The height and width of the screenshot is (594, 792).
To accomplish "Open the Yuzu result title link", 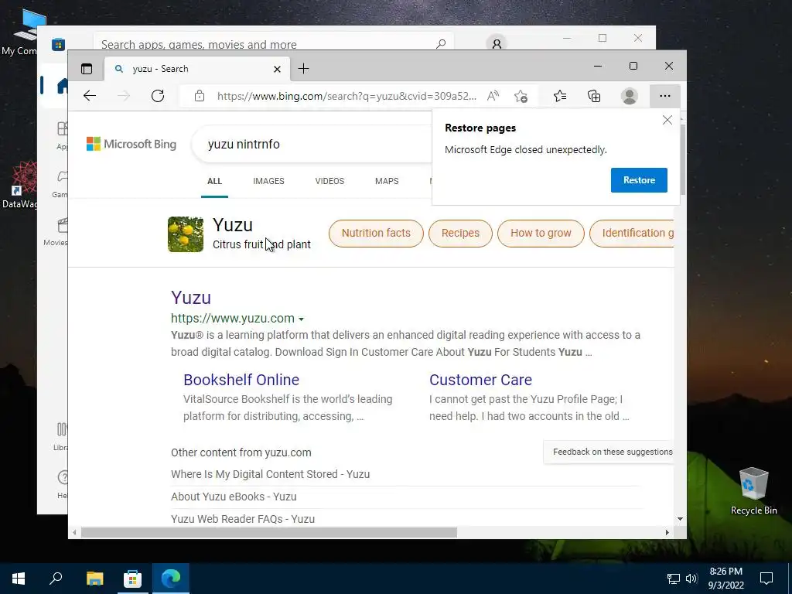I will pos(191,298).
